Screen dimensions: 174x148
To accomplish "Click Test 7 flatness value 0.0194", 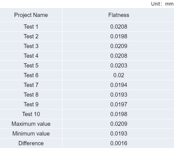I will (119, 85).
